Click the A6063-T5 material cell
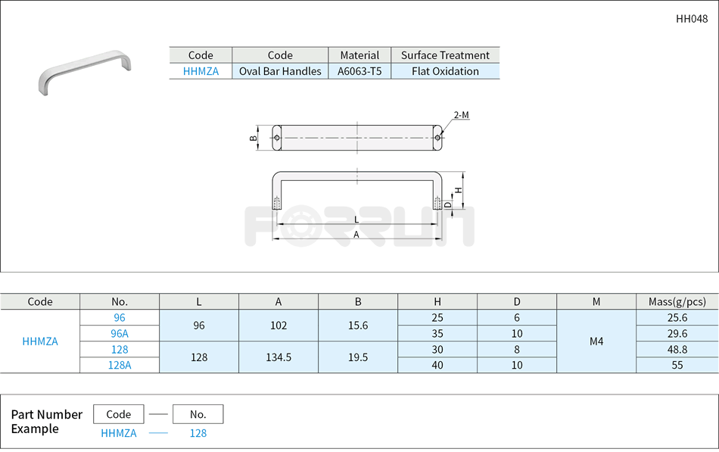 coord(359,70)
